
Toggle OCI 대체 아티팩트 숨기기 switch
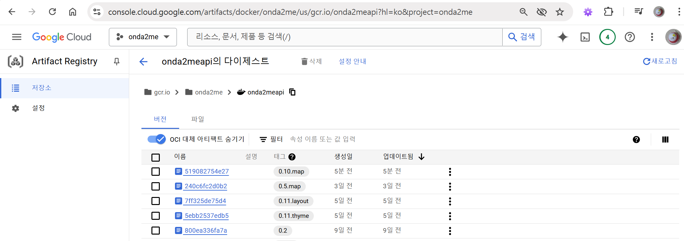coord(157,139)
